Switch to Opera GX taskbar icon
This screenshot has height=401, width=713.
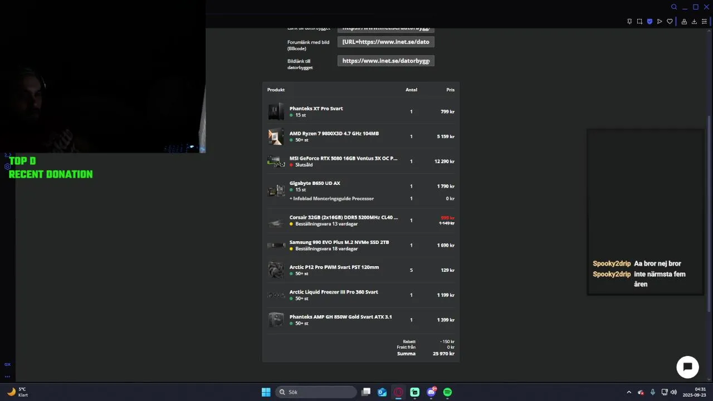[398, 392]
